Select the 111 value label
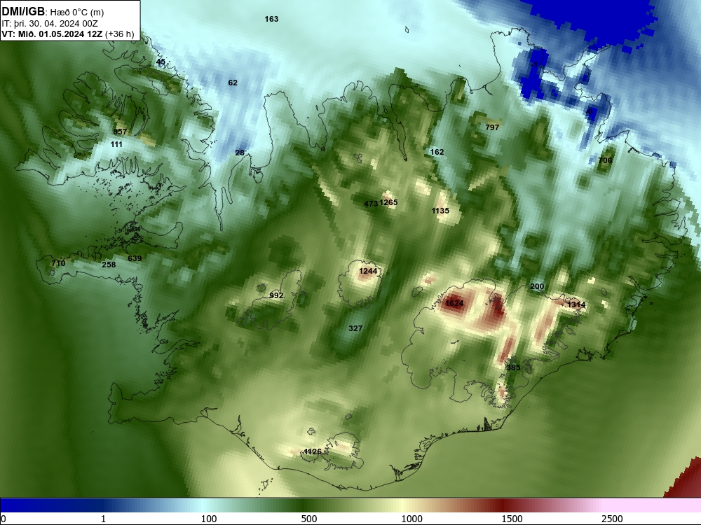 [x=116, y=144]
